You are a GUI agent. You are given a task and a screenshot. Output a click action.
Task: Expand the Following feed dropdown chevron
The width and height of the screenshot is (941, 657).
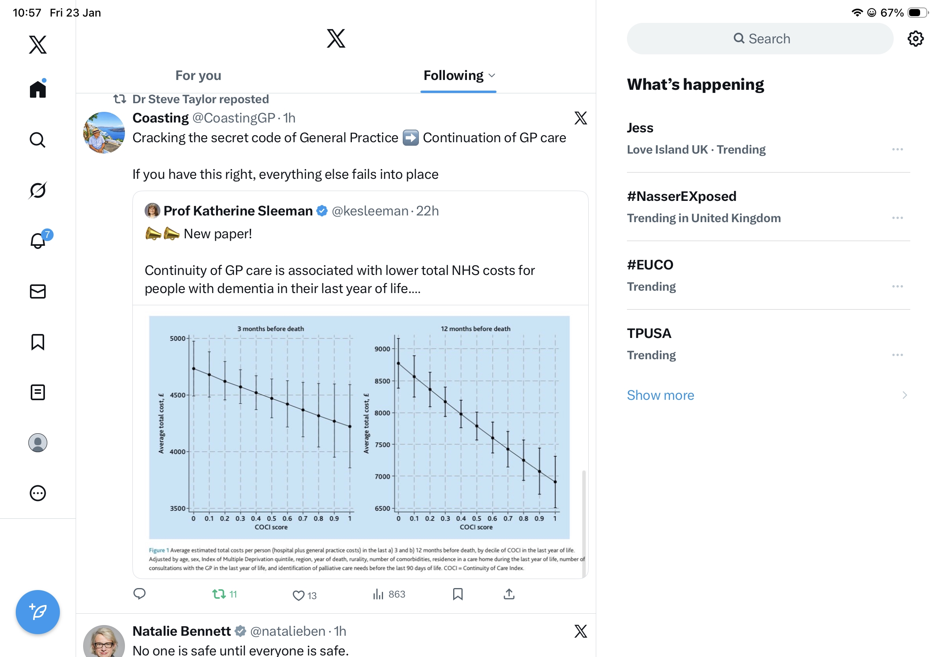(492, 75)
